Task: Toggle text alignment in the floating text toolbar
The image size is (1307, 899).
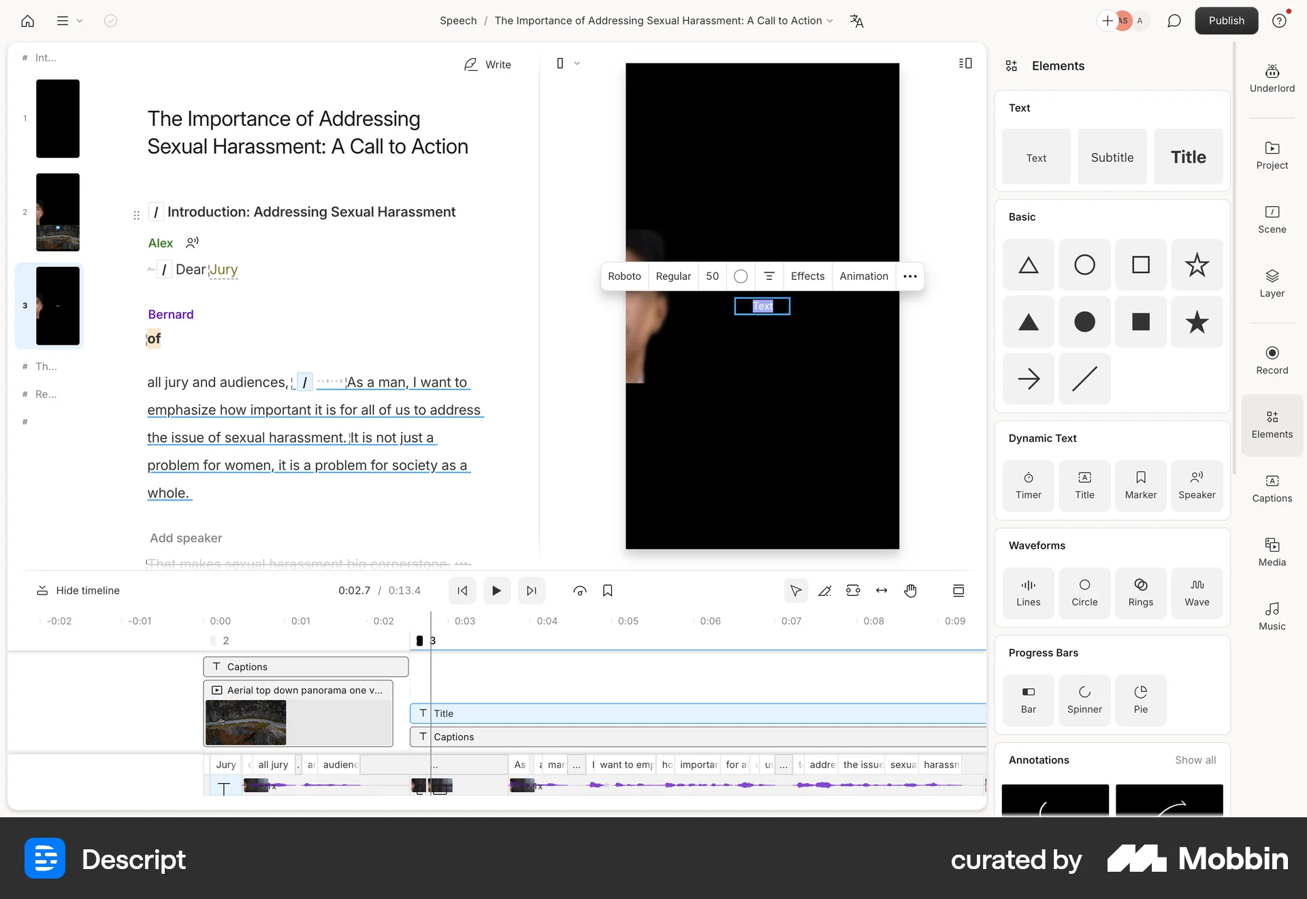Action: (769, 277)
